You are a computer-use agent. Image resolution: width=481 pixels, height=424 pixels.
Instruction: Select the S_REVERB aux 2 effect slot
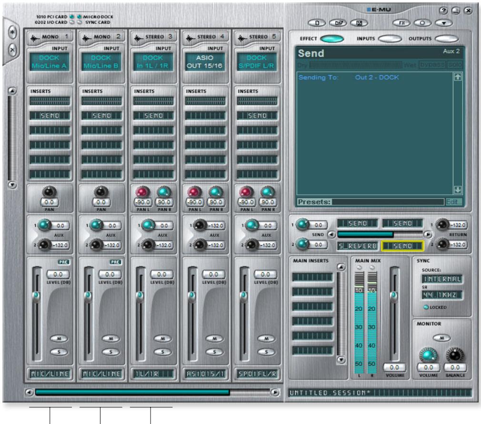[x=357, y=246]
